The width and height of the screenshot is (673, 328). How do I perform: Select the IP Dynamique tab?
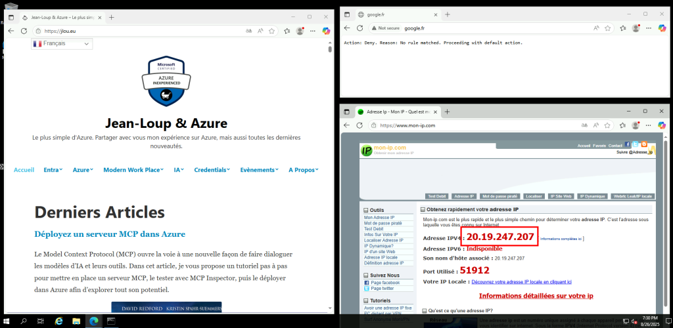592,196
